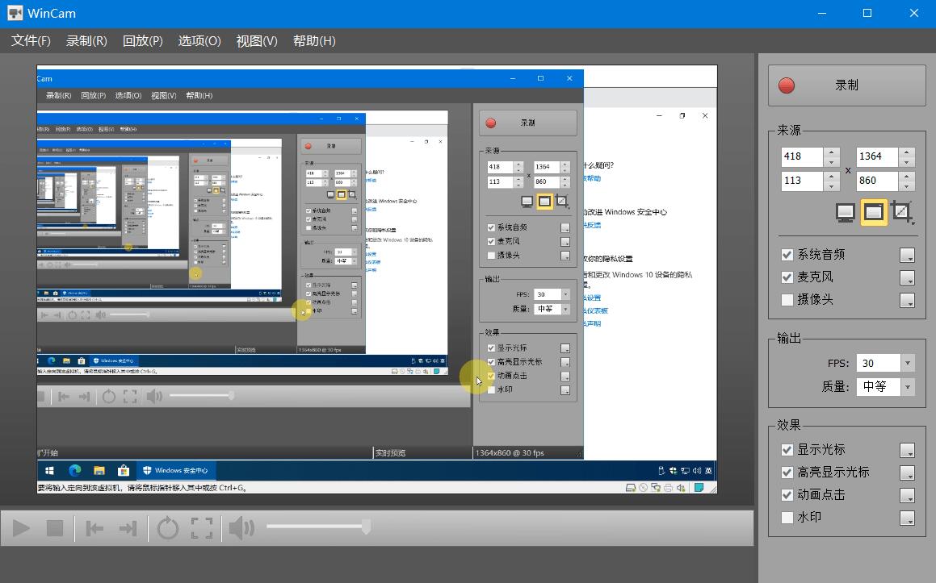Click the X position field showing 418
This screenshot has height=583, width=936.
(x=802, y=156)
